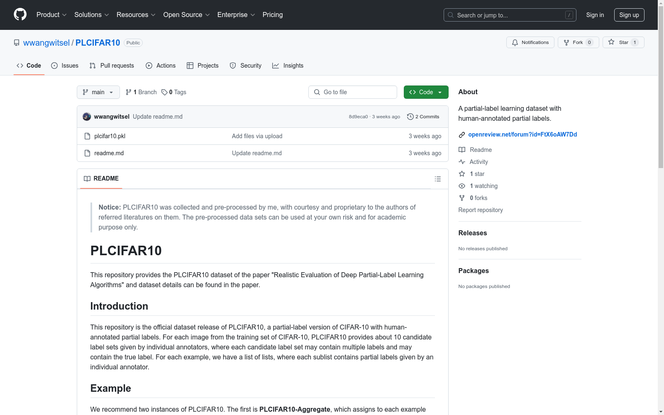This screenshot has width=664, height=415.
Task: Open the Notifications button
Action: [x=530, y=42]
